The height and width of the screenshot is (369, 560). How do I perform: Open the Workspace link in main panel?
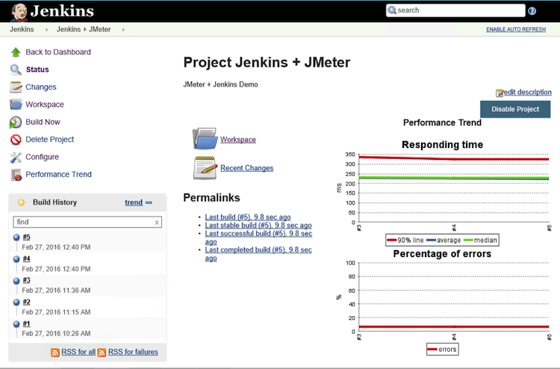238,140
